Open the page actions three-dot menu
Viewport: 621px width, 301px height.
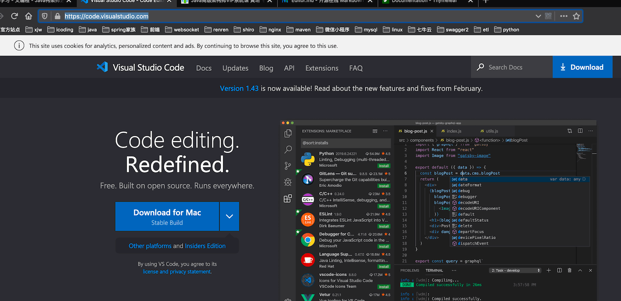[x=564, y=16]
